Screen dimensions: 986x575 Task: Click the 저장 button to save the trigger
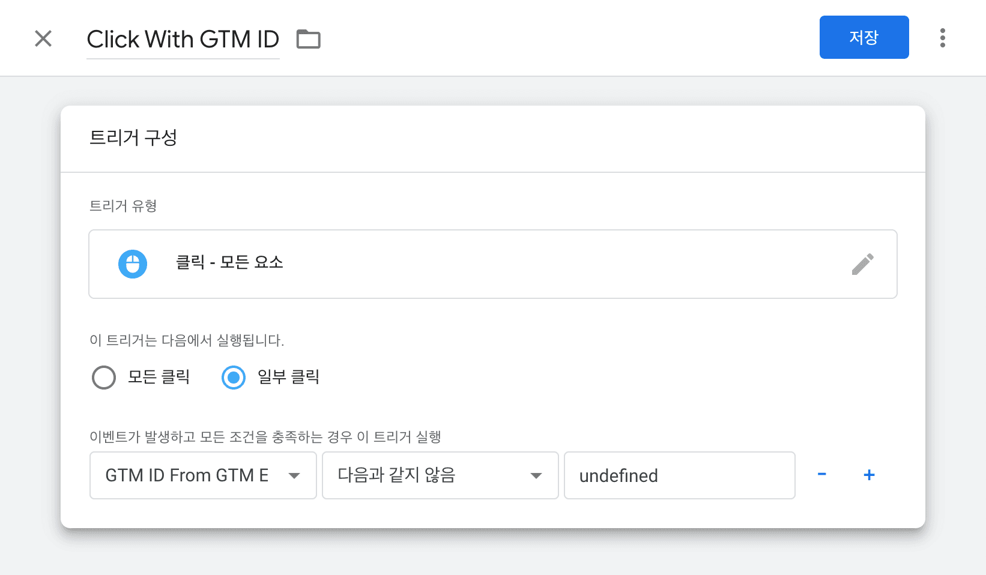tap(864, 37)
